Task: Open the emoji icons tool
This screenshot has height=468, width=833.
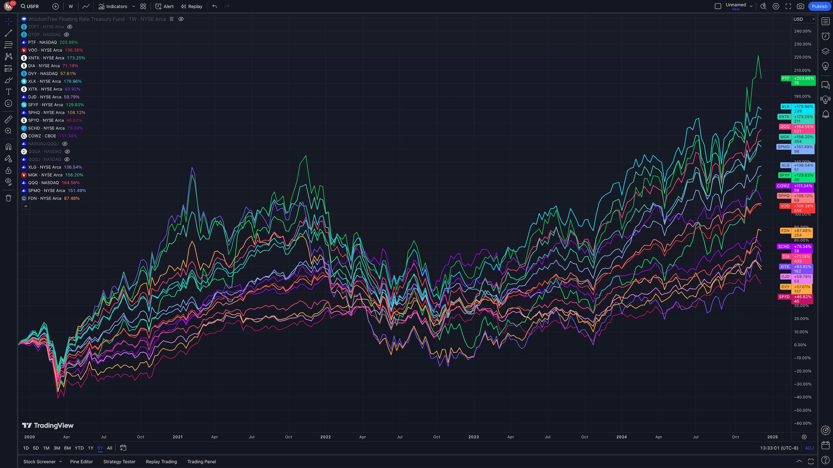Action: point(8,104)
